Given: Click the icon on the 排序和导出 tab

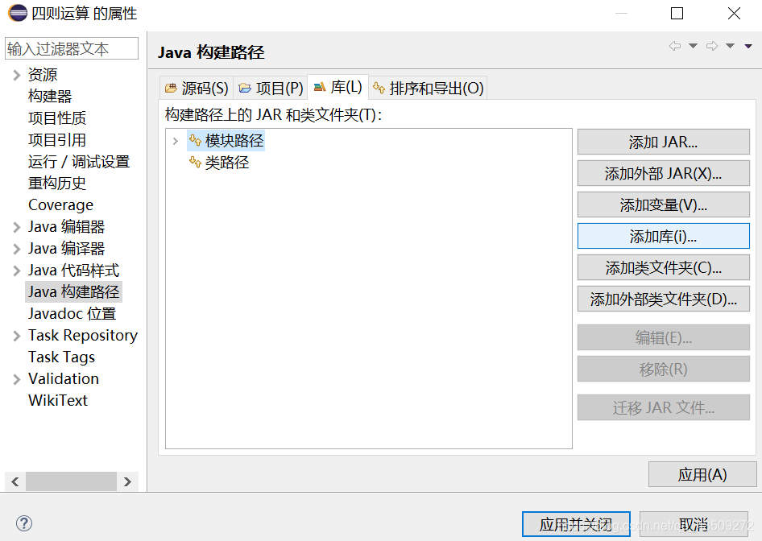Looking at the screenshot, I should point(379,87).
